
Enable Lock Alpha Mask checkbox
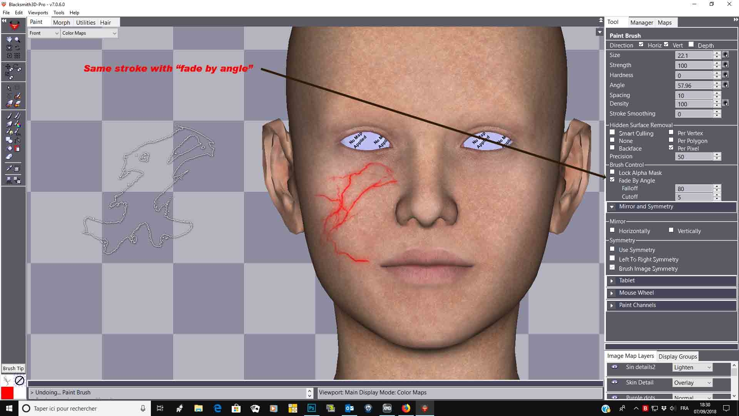[612, 172]
